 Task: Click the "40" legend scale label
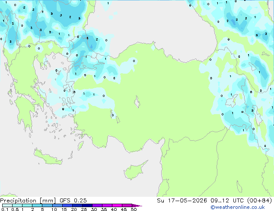(114, 209)
